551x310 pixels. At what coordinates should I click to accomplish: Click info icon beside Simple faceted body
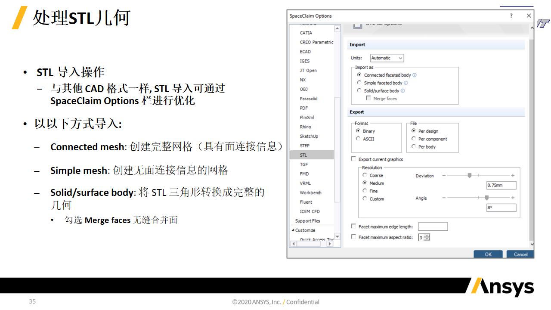click(x=406, y=83)
